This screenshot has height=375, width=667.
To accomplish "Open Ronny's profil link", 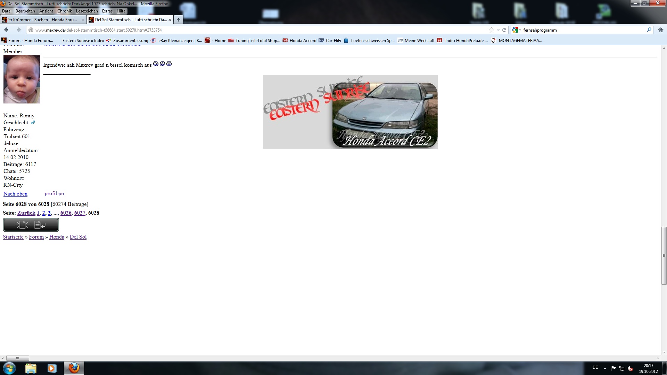I will click(x=50, y=194).
